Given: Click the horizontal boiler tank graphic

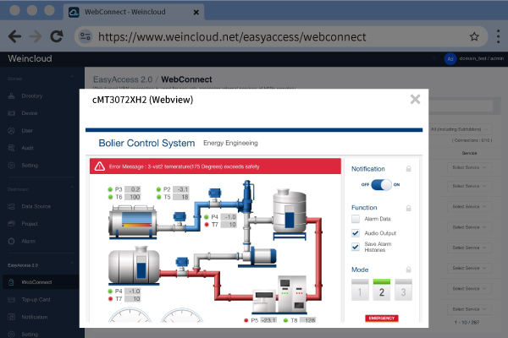Looking at the screenshot, I should [133, 222].
